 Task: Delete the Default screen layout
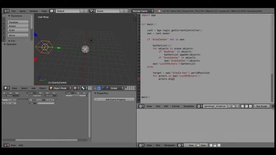click(86, 11)
